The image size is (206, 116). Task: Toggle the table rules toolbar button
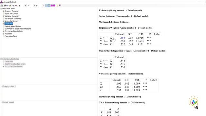46,5
